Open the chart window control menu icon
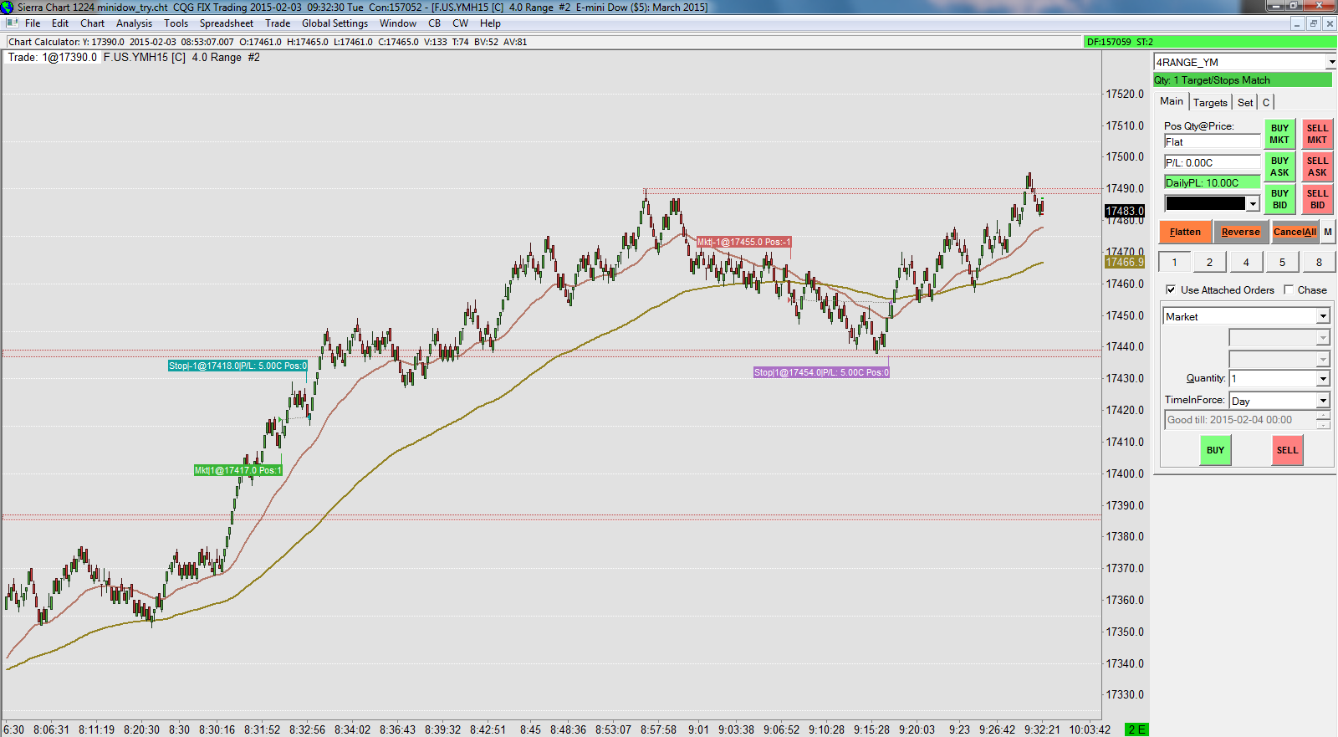Image resolution: width=1338 pixels, height=737 pixels. [12, 23]
